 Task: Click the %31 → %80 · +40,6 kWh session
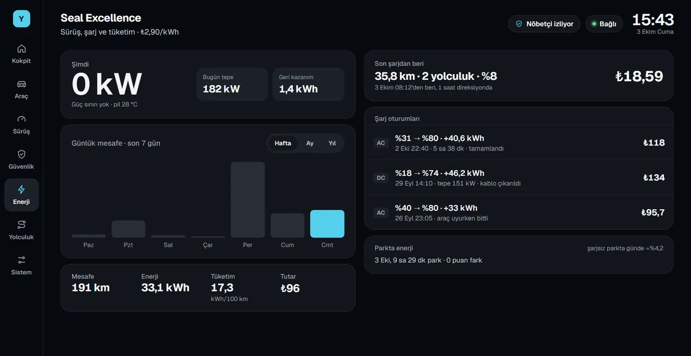coord(519,143)
